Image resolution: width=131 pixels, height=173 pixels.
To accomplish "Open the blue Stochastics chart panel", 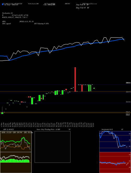I will 115,142.
